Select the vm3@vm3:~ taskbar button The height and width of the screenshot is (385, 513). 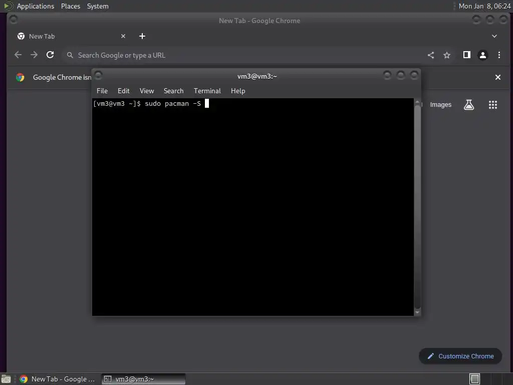143,379
